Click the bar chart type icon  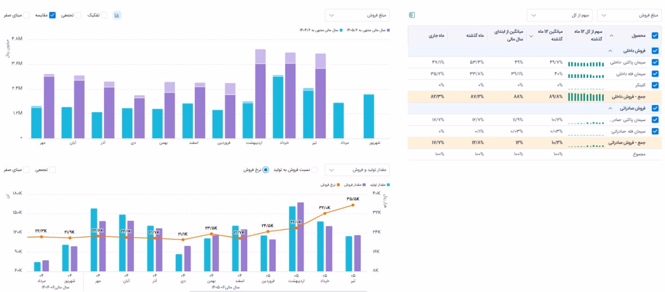click(x=117, y=15)
